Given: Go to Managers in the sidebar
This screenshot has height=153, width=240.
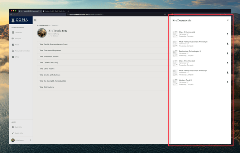Looking at the screenshot, I should [18, 39].
